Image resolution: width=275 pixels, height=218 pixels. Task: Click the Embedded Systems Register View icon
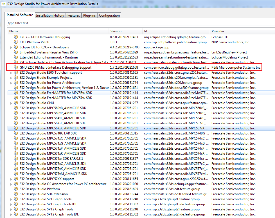tap(16, 52)
